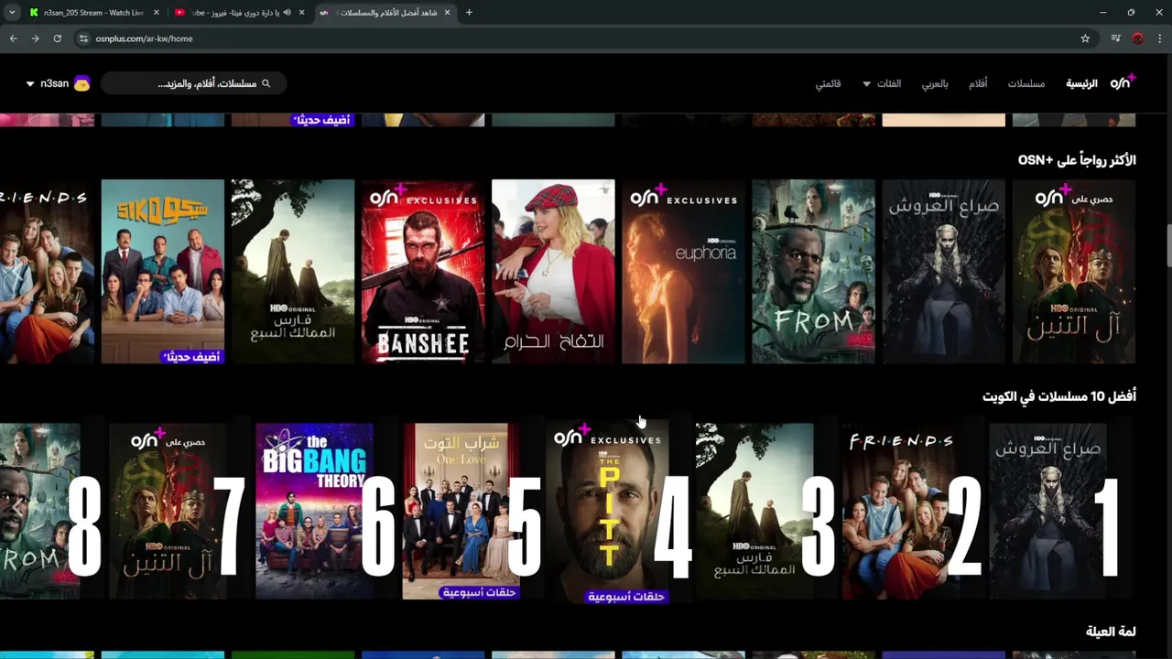The image size is (1172, 659).
Task: Close the n3san_205 Stream tab
Action: click(x=156, y=12)
